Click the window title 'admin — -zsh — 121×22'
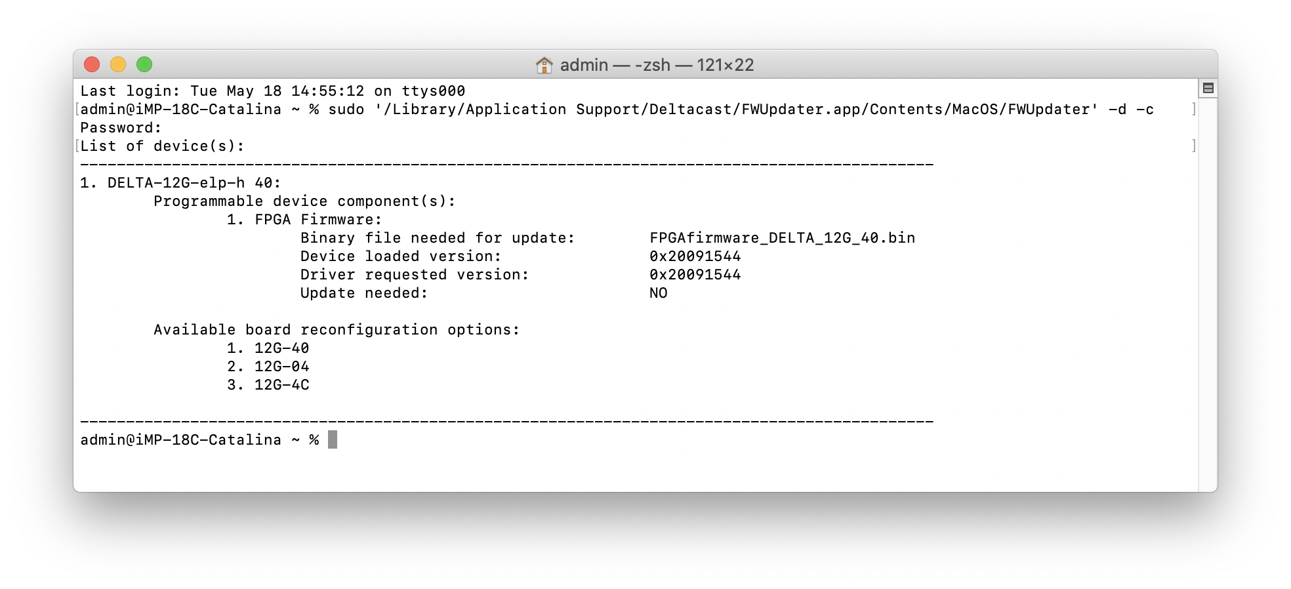The height and width of the screenshot is (589, 1291). 657,65
